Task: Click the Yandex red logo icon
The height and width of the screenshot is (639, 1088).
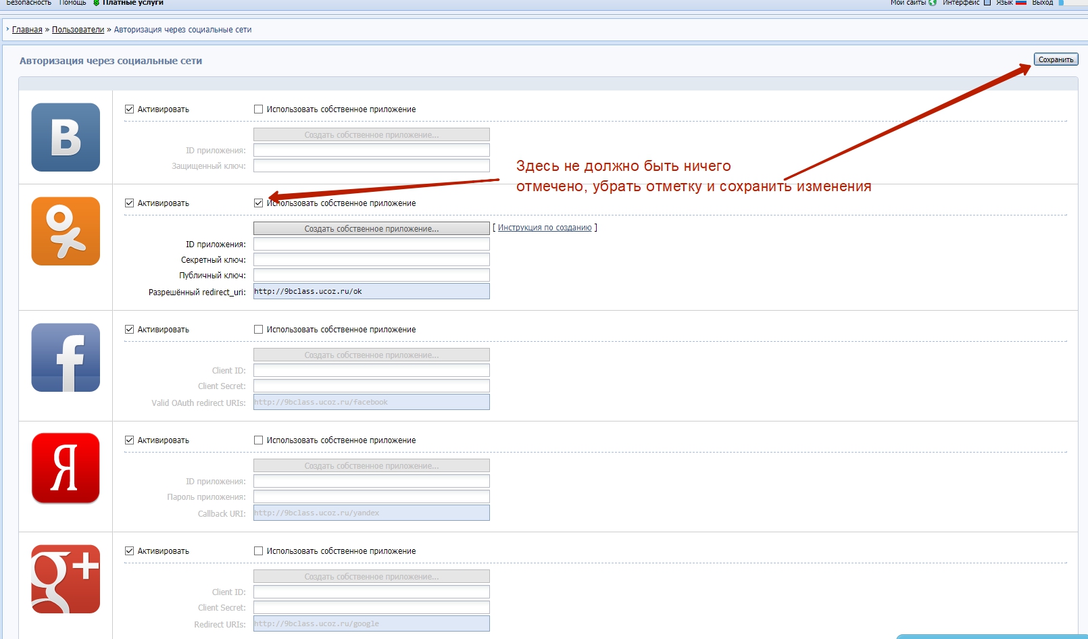Action: [66, 468]
